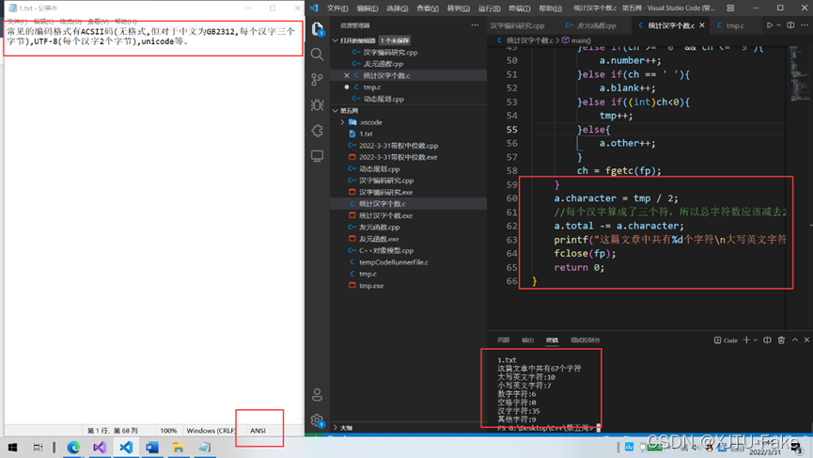Open Visual Studio from the taskbar

coord(100,447)
